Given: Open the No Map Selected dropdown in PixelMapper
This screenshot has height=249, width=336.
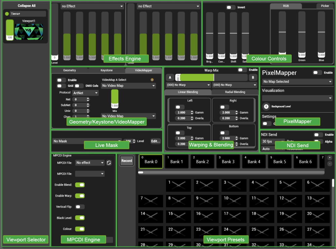Looking at the screenshot, I should tap(297, 81).
